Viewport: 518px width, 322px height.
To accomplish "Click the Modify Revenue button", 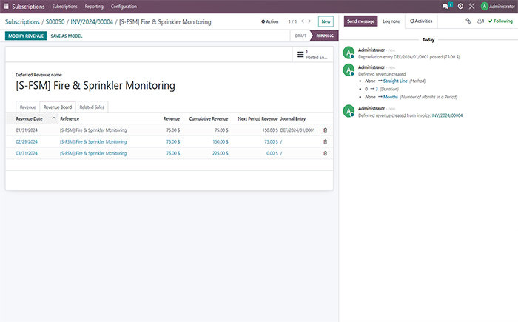I will 26,36.
